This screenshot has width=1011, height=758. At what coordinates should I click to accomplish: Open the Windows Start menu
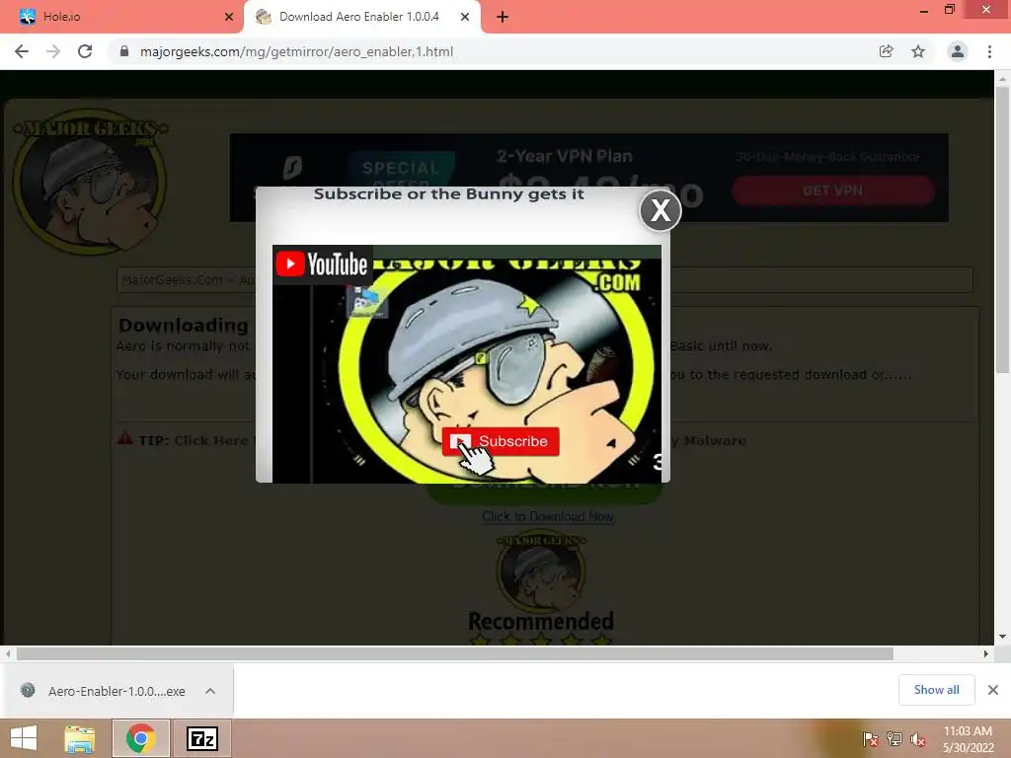(x=24, y=738)
